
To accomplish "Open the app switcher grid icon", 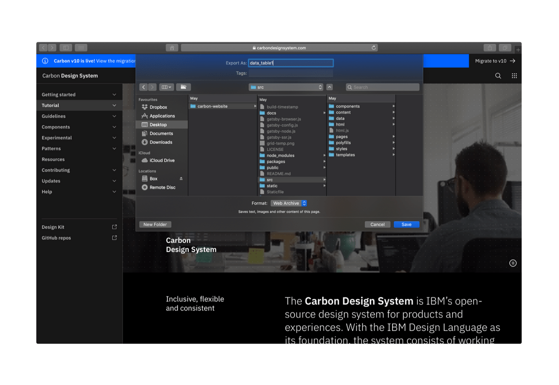I will click(514, 76).
